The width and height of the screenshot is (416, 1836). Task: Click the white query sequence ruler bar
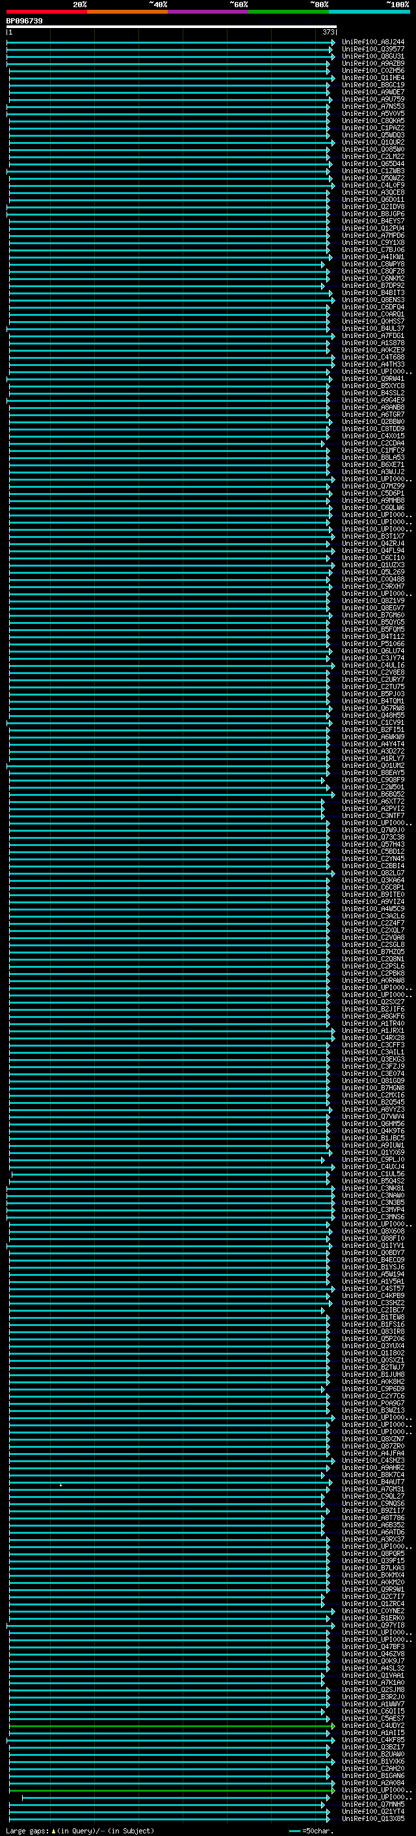(x=172, y=27)
